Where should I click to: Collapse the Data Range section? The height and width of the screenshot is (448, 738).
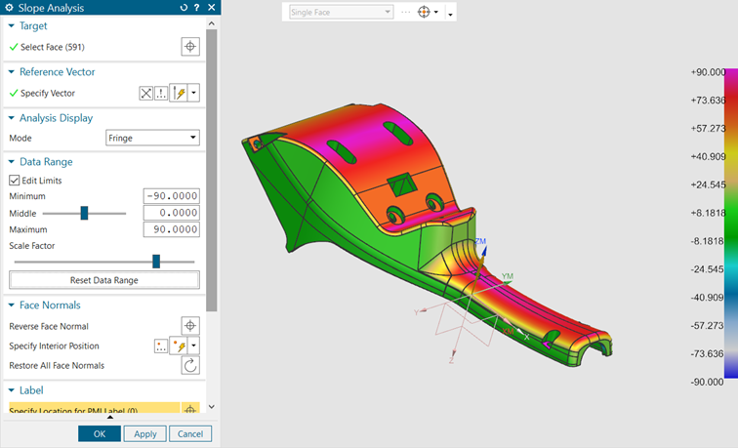(12, 161)
